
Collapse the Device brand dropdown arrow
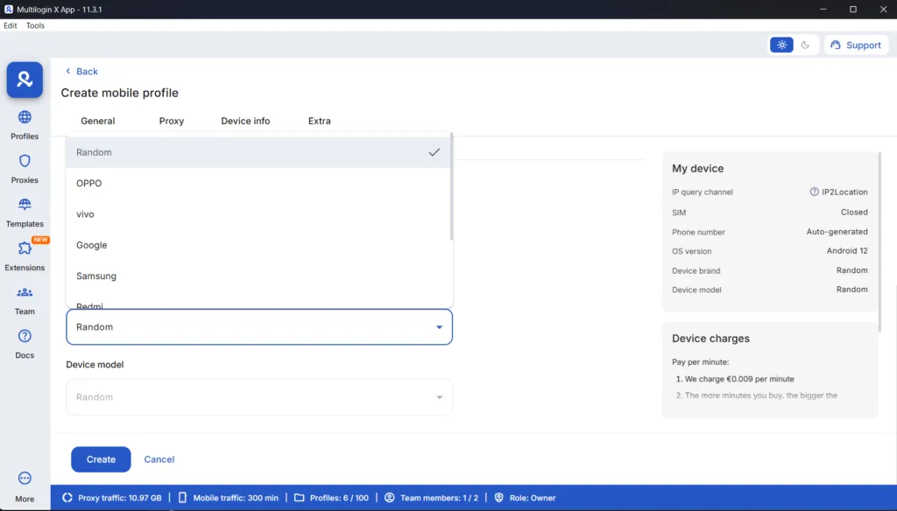click(439, 327)
